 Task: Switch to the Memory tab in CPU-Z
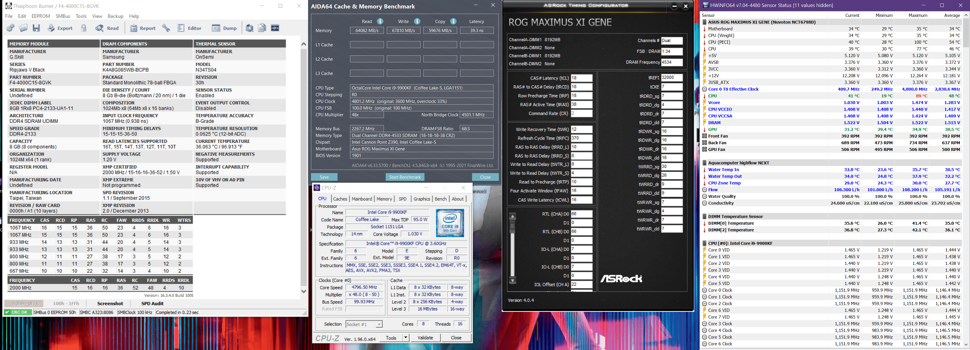pyautogui.click(x=384, y=199)
